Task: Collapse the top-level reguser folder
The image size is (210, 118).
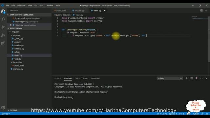Action: click(x=10, y=32)
